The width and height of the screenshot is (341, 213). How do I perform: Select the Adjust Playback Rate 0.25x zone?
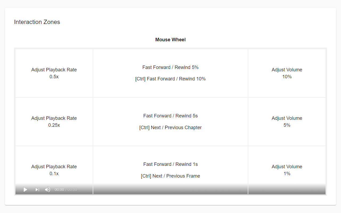coord(54,122)
